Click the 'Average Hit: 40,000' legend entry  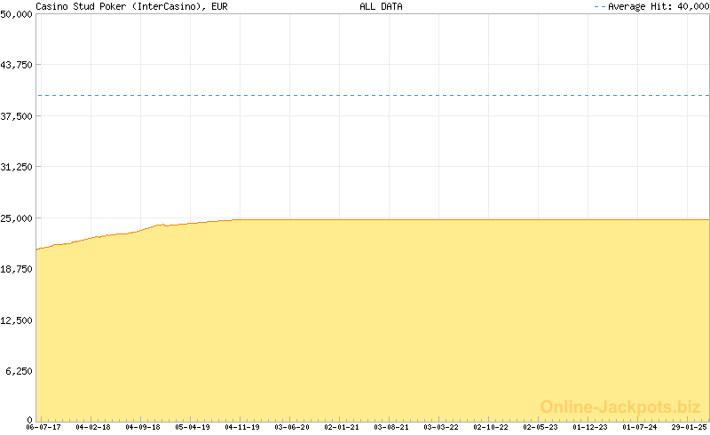(651, 6)
